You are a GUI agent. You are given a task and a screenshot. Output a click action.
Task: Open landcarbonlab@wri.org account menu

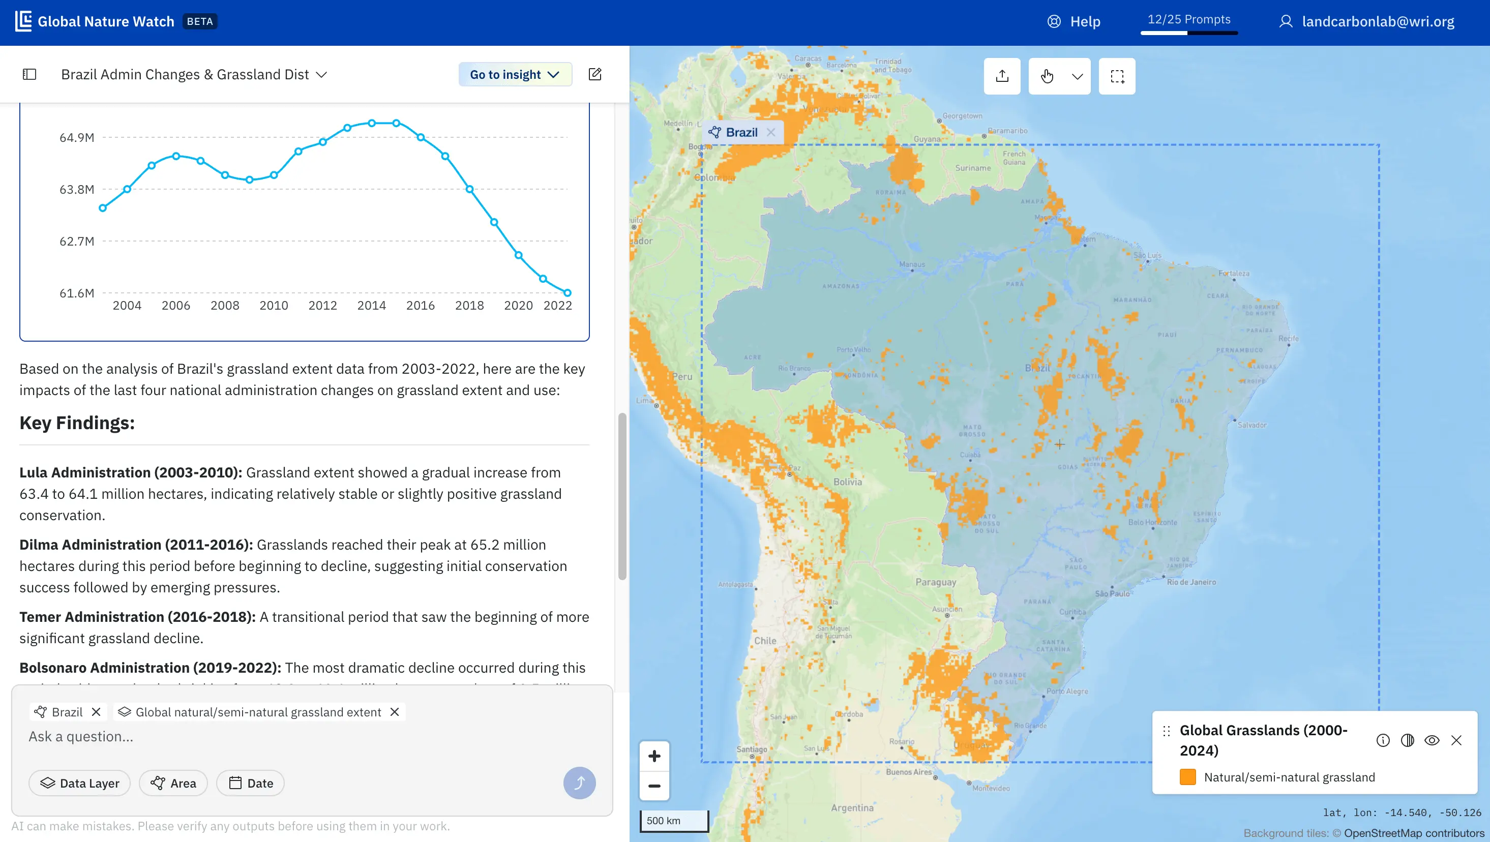[1366, 22]
